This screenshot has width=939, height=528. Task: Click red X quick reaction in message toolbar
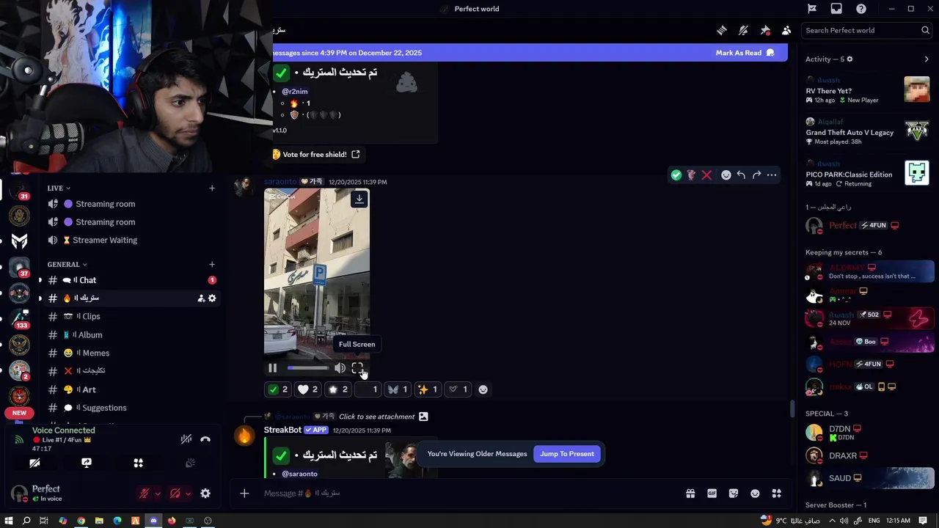coord(706,175)
